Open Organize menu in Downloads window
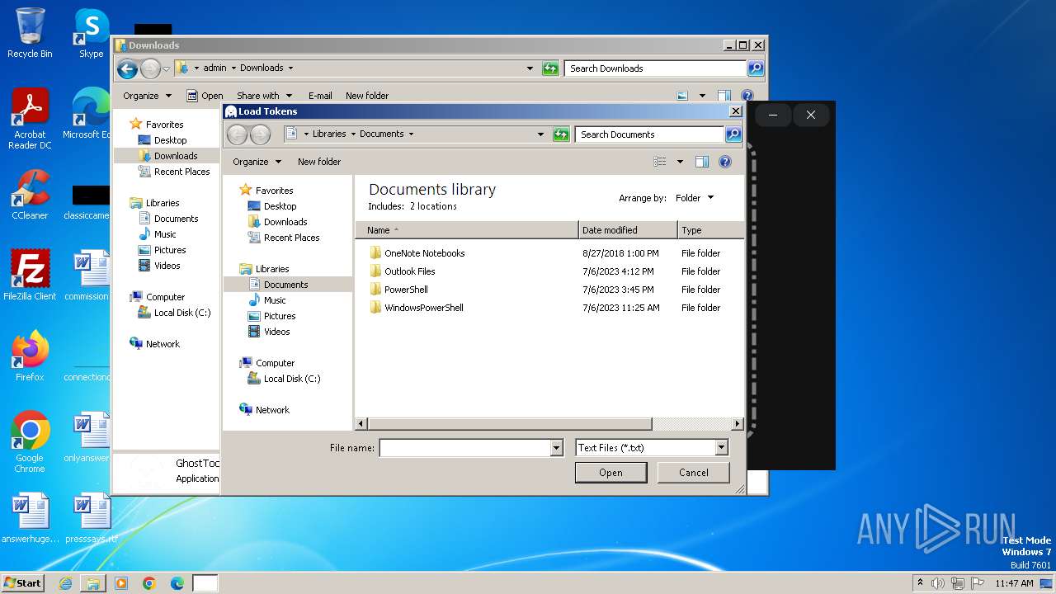The image size is (1056, 594). click(147, 96)
